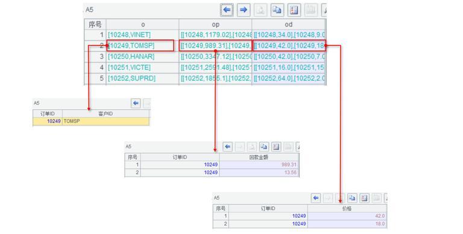Click the 18.0 price cell
The height and width of the screenshot is (234, 463).
point(347,224)
